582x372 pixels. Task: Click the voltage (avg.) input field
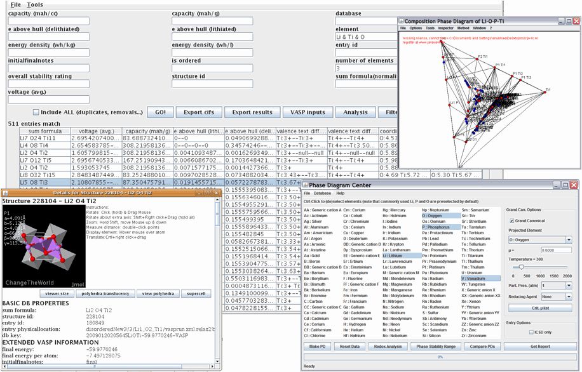(49, 100)
